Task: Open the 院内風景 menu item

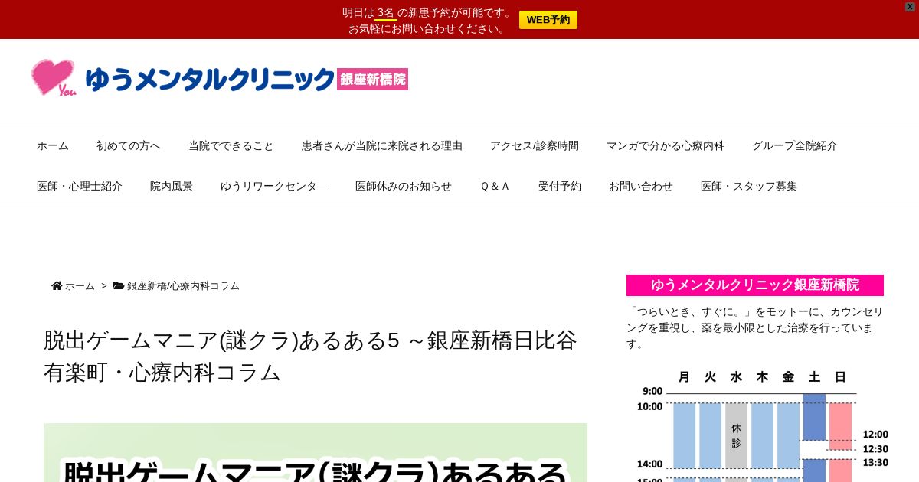Action: (x=172, y=186)
